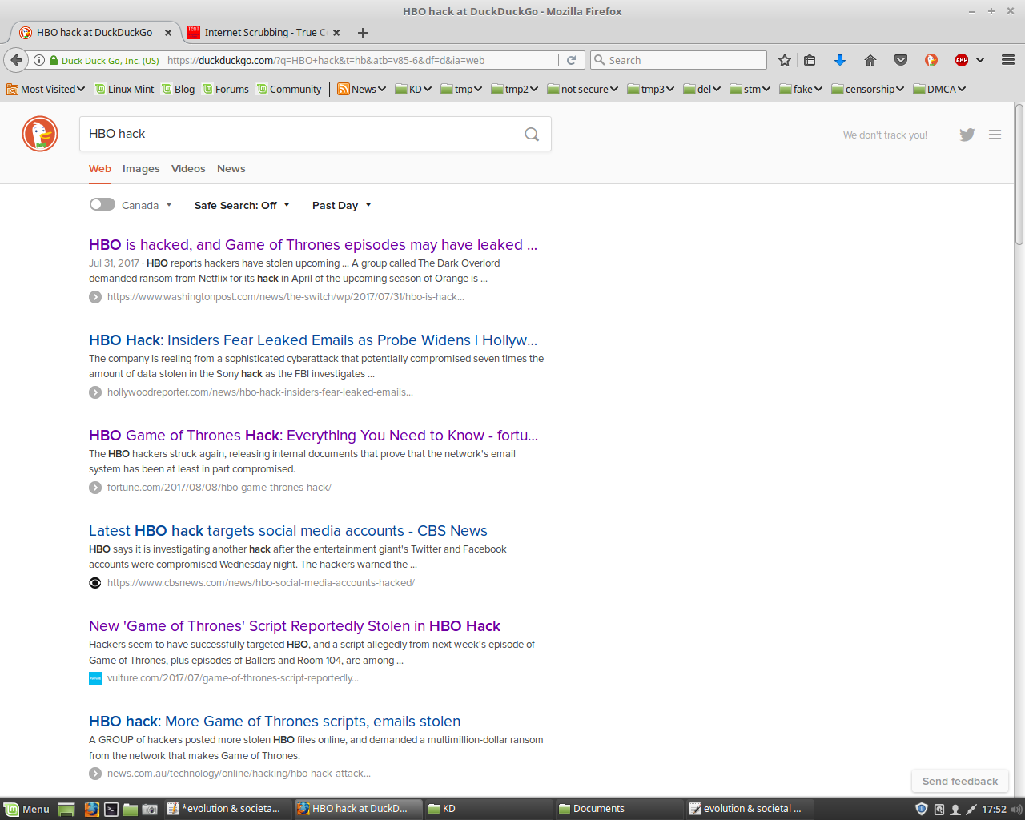Screen dimensions: 1025x820
Task: Click the DuckDuckGo duck logo
Action: 40,134
